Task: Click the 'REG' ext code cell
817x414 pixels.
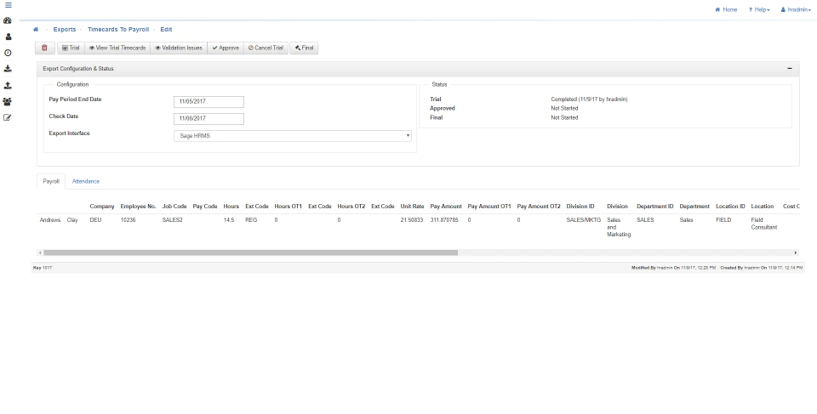Action: (251, 220)
